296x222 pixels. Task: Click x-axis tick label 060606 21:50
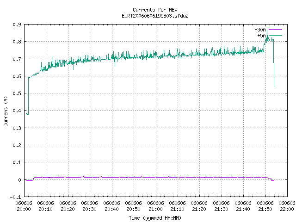tap(265, 206)
